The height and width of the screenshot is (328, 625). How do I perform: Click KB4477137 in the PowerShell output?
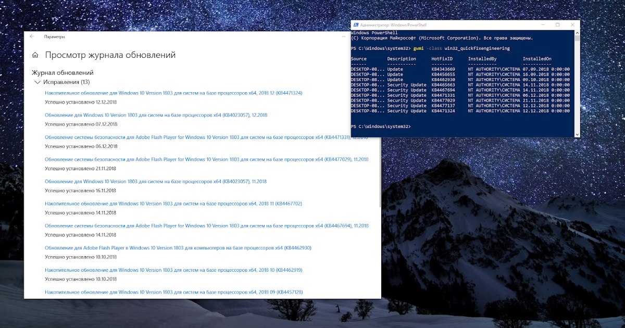coord(443,106)
